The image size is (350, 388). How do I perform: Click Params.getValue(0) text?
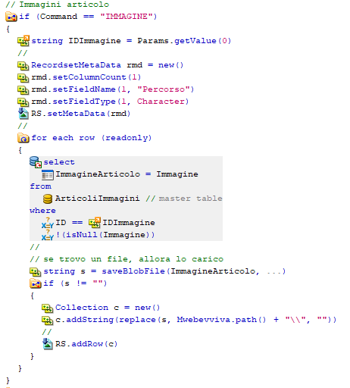click(184, 41)
